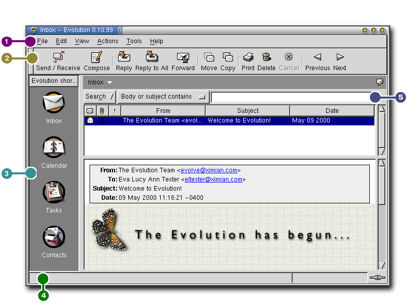Sort messages by the Date column header
This screenshot has width=407, height=305.
click(332, 110)
